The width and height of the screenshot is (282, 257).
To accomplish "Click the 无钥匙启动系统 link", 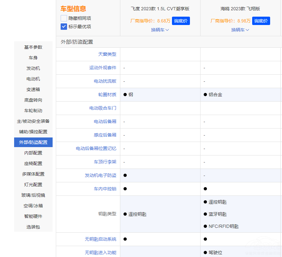I will (100, 239).
